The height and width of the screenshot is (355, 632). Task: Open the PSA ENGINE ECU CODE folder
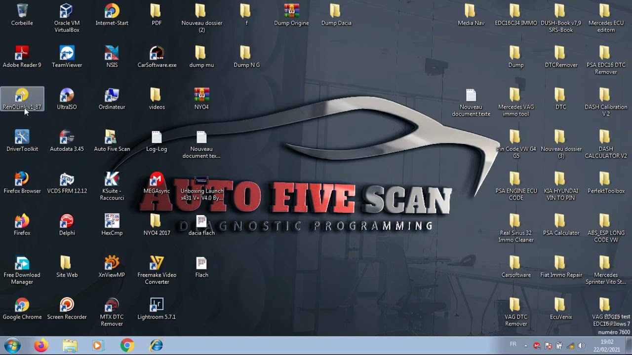pos(516,186)
